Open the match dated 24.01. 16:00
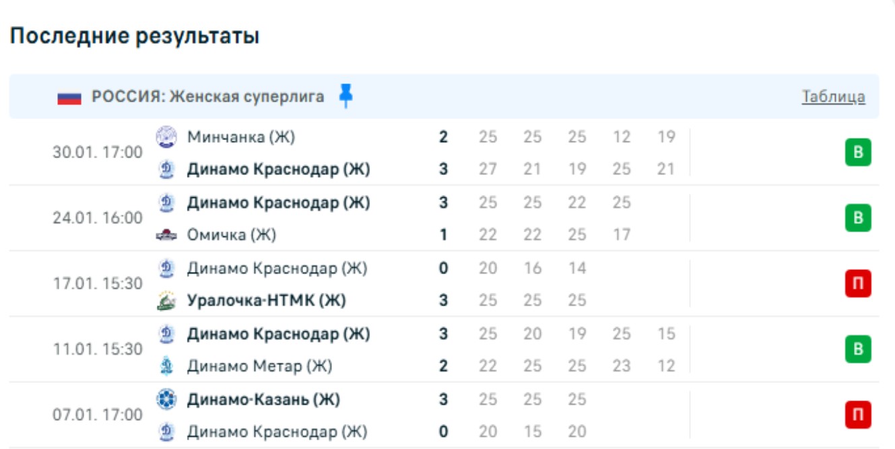This screenshot has height=449, width=895. tap(98, 218)
